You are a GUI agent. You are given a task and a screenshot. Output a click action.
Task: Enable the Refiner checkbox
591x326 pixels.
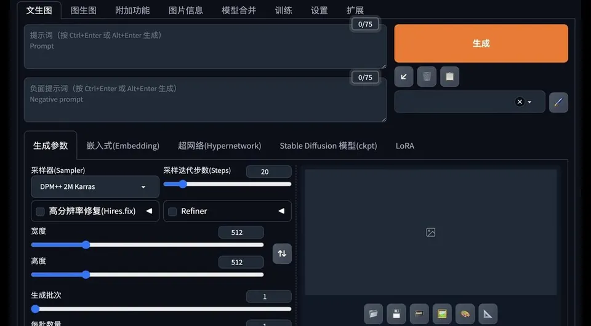pyautogui.click(x=172, y=212)
